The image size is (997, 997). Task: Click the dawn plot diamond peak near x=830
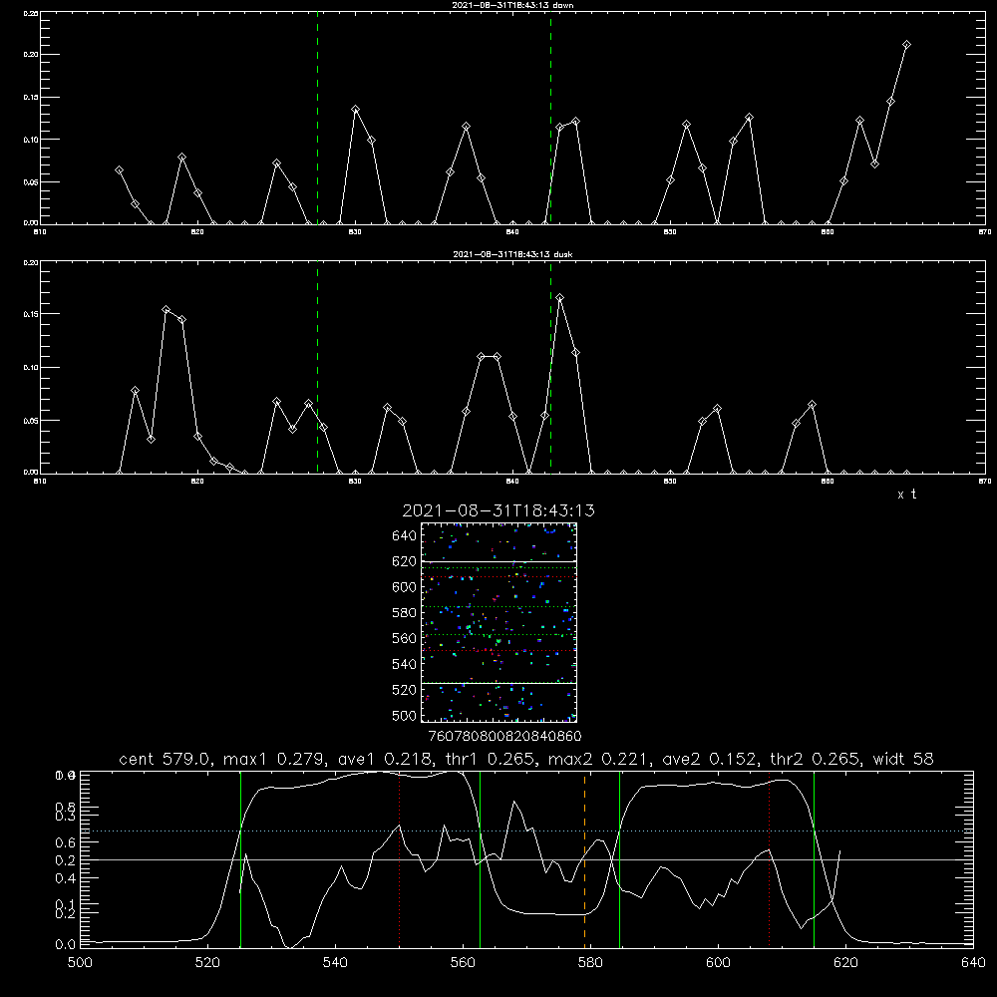point(356,110)
